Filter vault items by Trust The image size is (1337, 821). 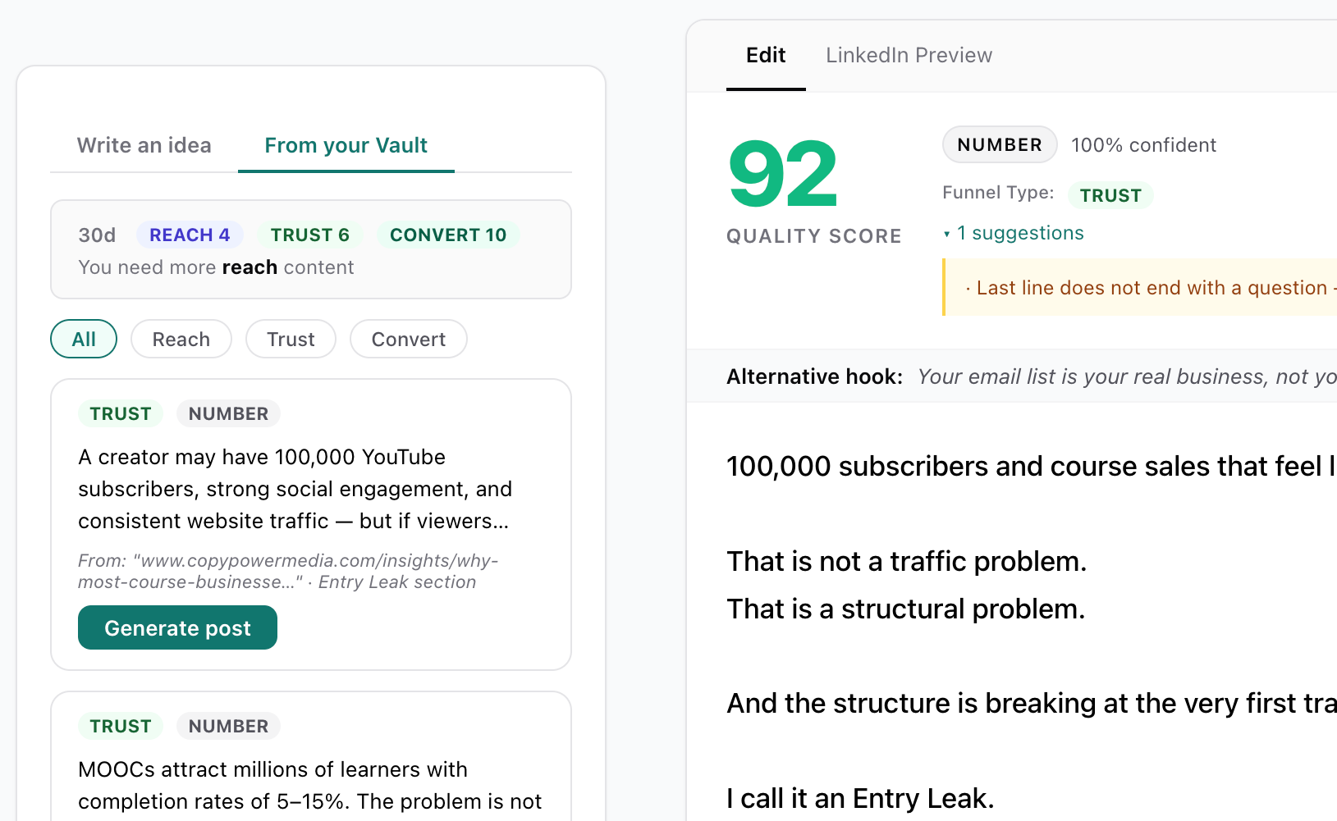tap(291, 339)
